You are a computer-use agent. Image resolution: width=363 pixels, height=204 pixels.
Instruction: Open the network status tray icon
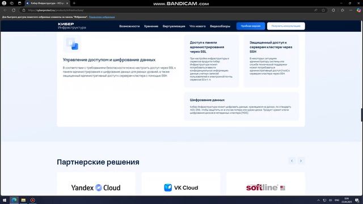324,200
